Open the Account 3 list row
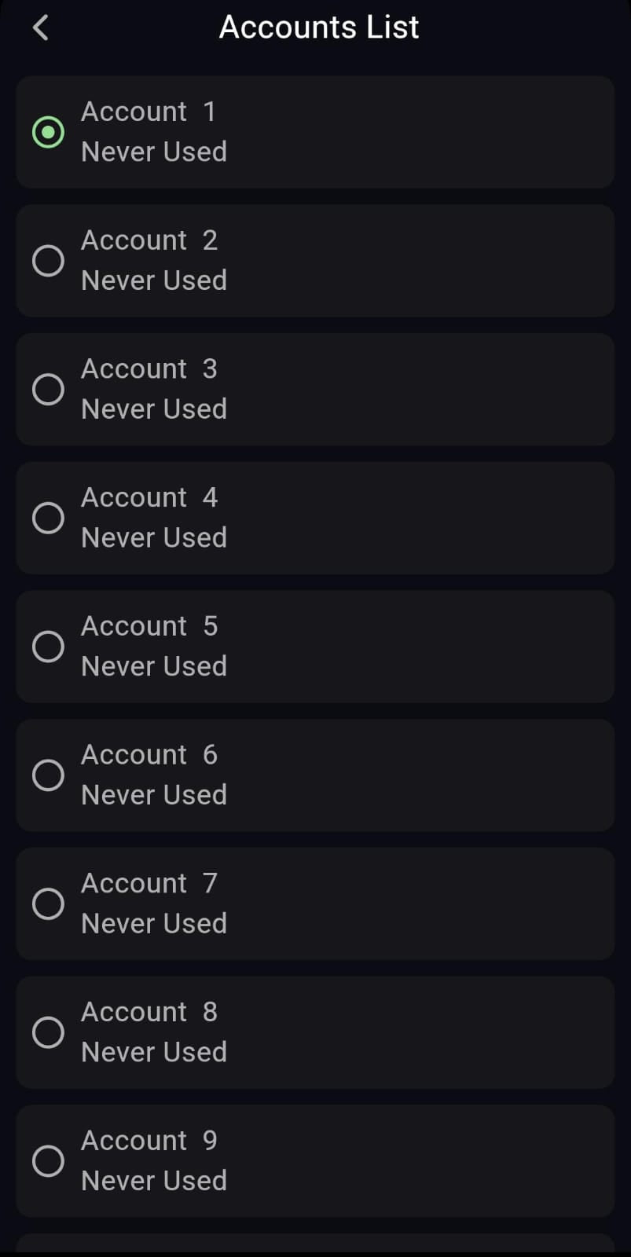This screenshot has height=1257, width=631. [314, 389]
